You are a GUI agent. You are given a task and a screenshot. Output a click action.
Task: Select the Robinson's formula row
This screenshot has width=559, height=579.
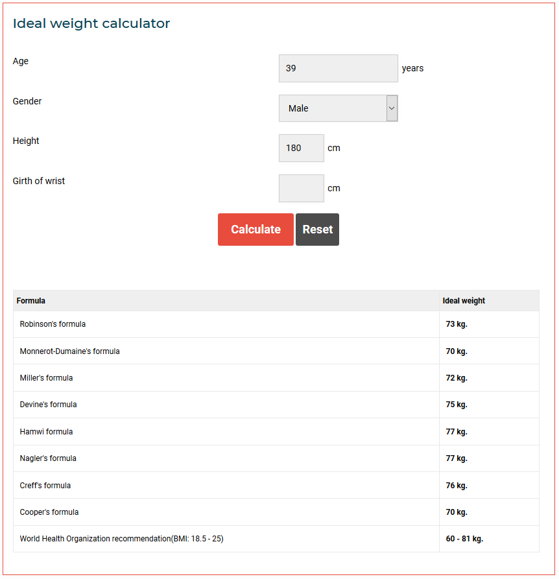[x=53, y=324]
